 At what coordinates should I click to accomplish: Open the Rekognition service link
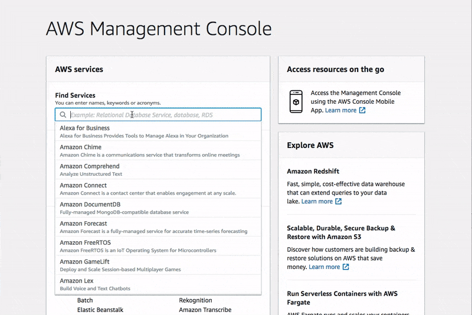195,300
